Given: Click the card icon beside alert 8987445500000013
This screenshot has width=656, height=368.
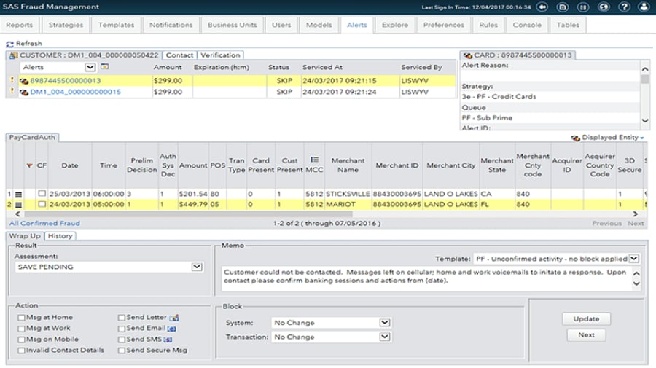Looking at the screenshot, I should click(x=24, y=81).
